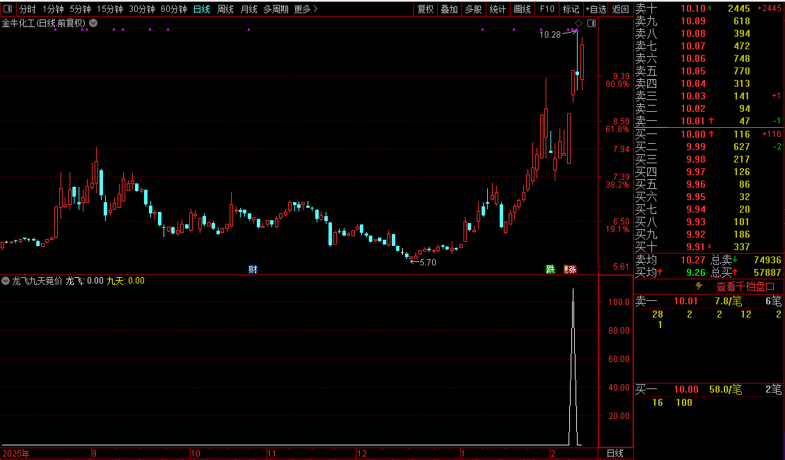Click the 总买 value 57887

[768, 272]
